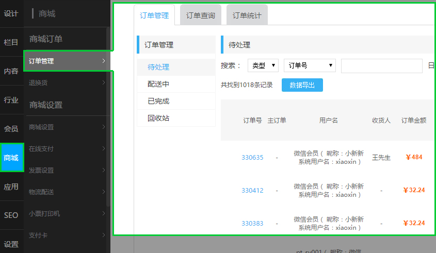The width and height of the screenshot is (436, 253).
Task: Open order number 330635 link
Action: coord(252,158)
